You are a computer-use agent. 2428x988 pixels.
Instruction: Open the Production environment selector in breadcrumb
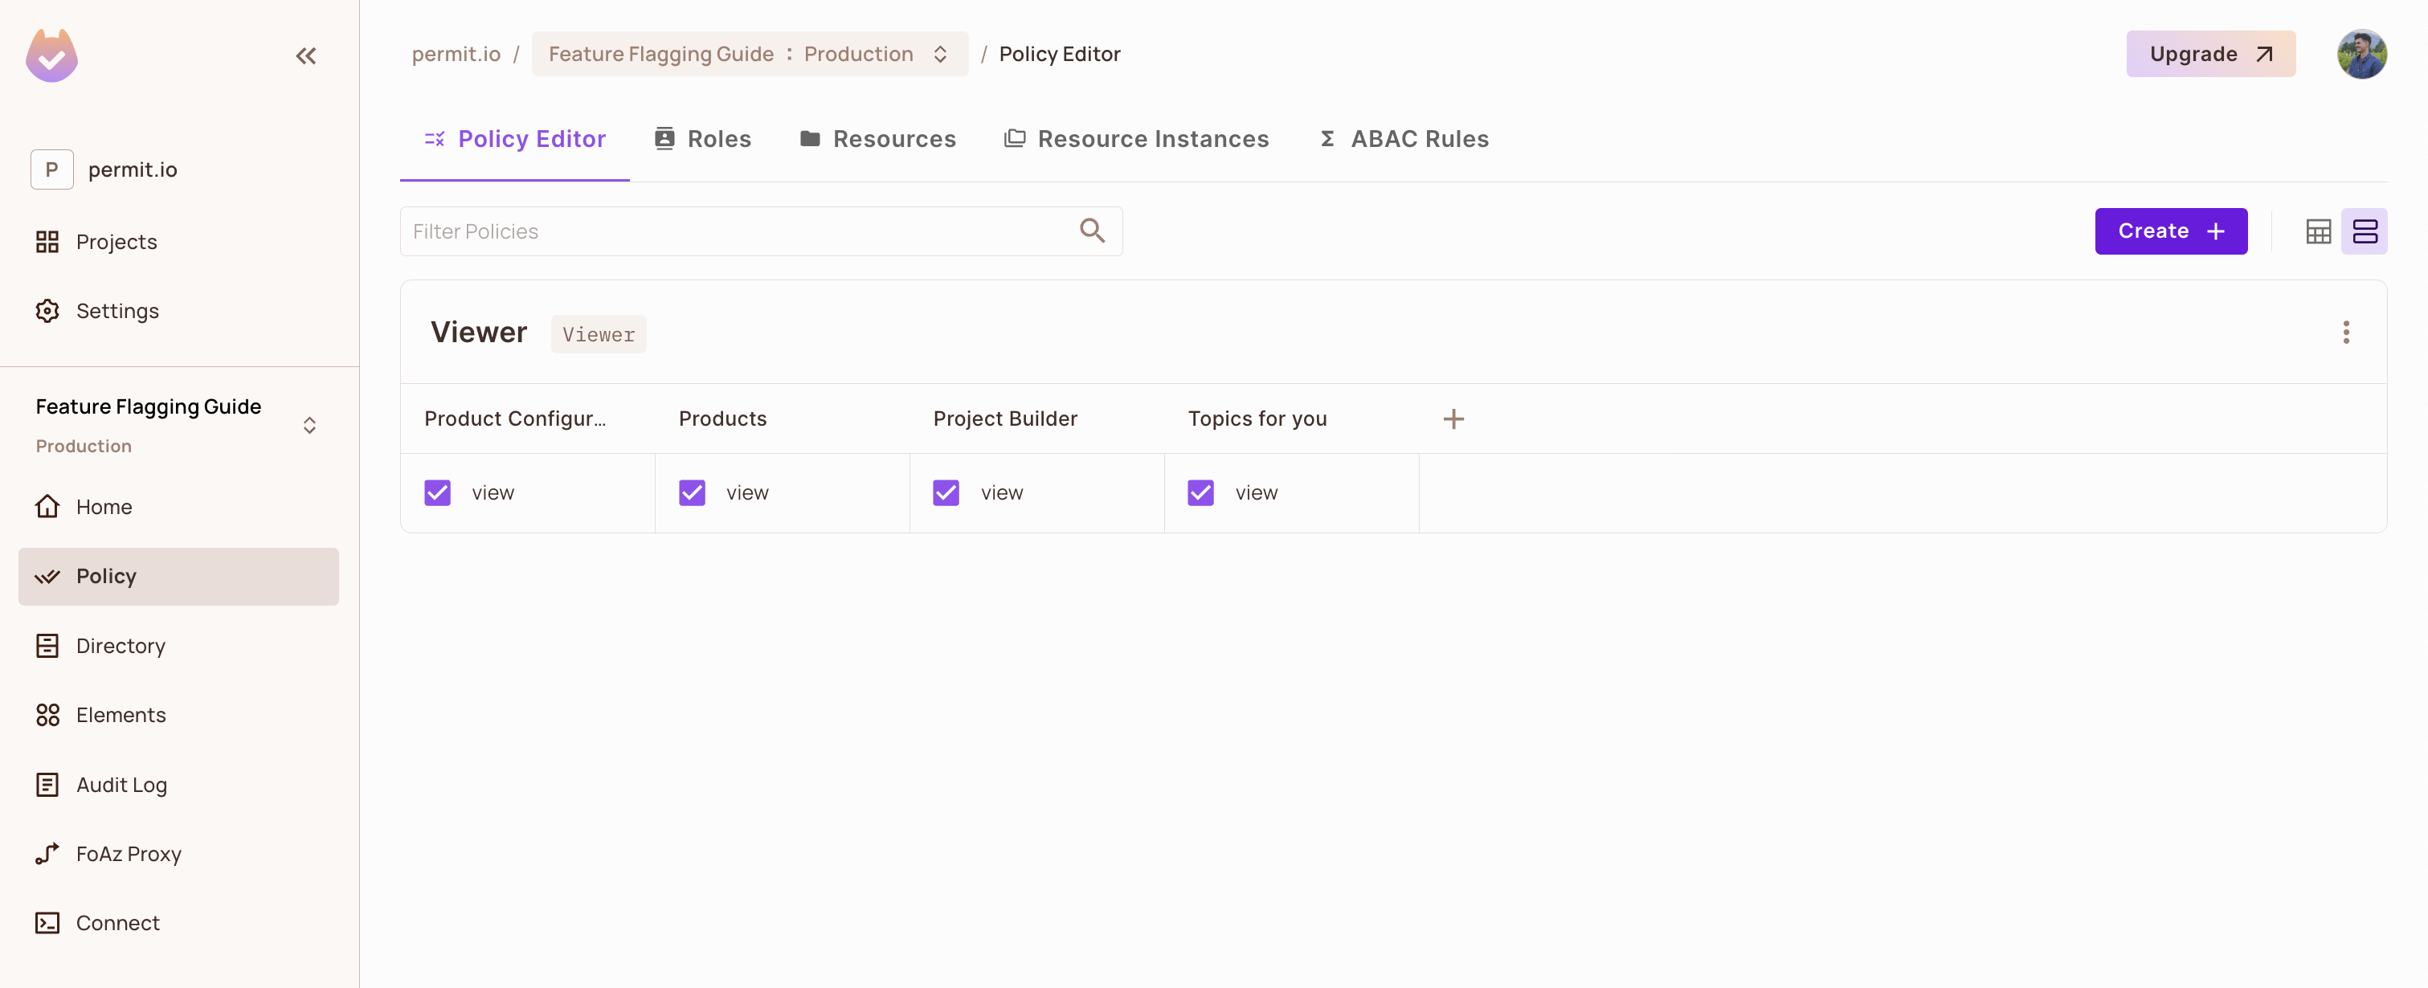(x=940, y=54)
